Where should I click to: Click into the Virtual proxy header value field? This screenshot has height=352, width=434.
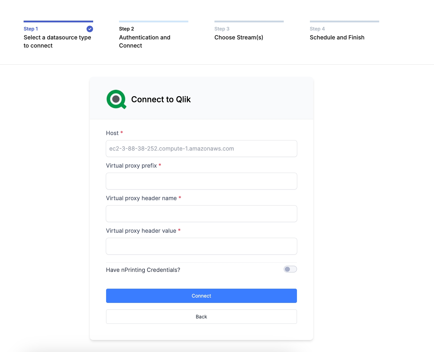pos(201,246)
